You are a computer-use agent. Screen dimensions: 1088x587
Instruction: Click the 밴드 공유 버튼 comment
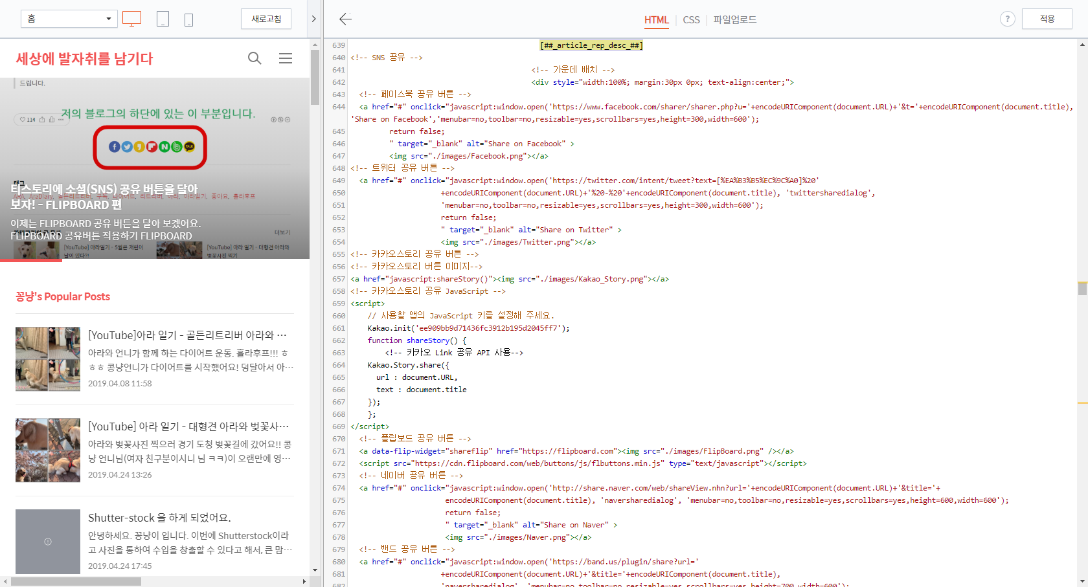(407, 549)
